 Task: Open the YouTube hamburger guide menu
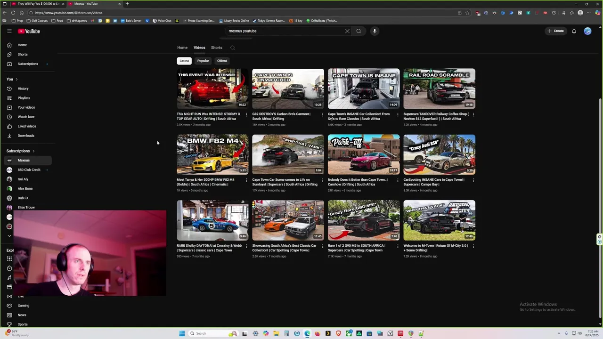(x=9, y=31)
